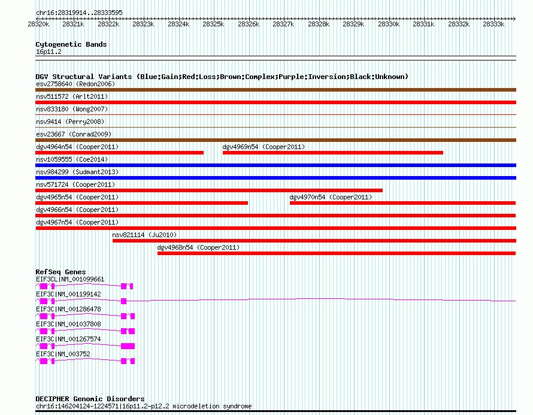Viewport: 533px width, 415px height.
Task: Click the 16p11.2 cytogenetic band bar
Action: (x=275, y=58)
